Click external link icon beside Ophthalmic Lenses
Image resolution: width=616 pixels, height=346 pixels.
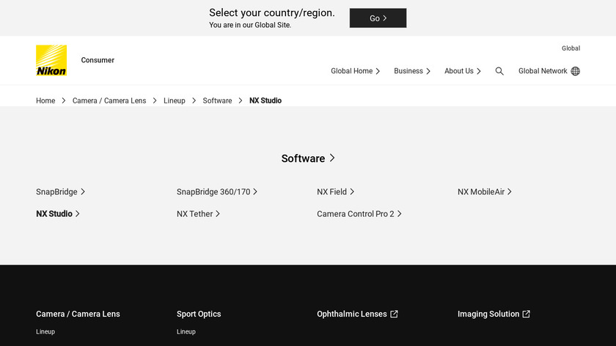(394, 314)
